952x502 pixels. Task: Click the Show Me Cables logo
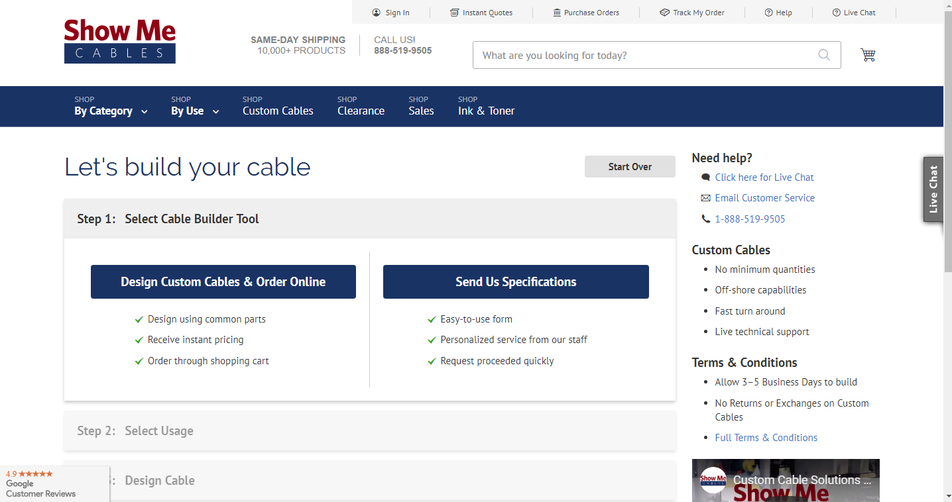[120, 41]
